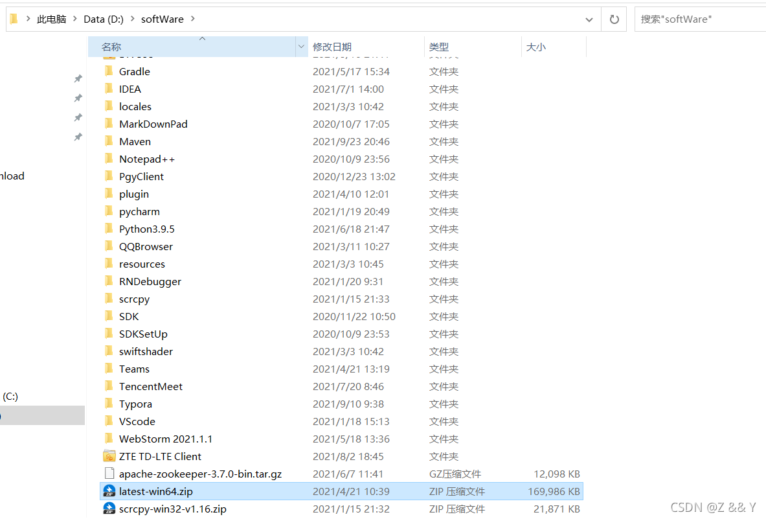Click the locales folder icon
The height and width of the screenshot is (519, 766).
coord(109,106)
